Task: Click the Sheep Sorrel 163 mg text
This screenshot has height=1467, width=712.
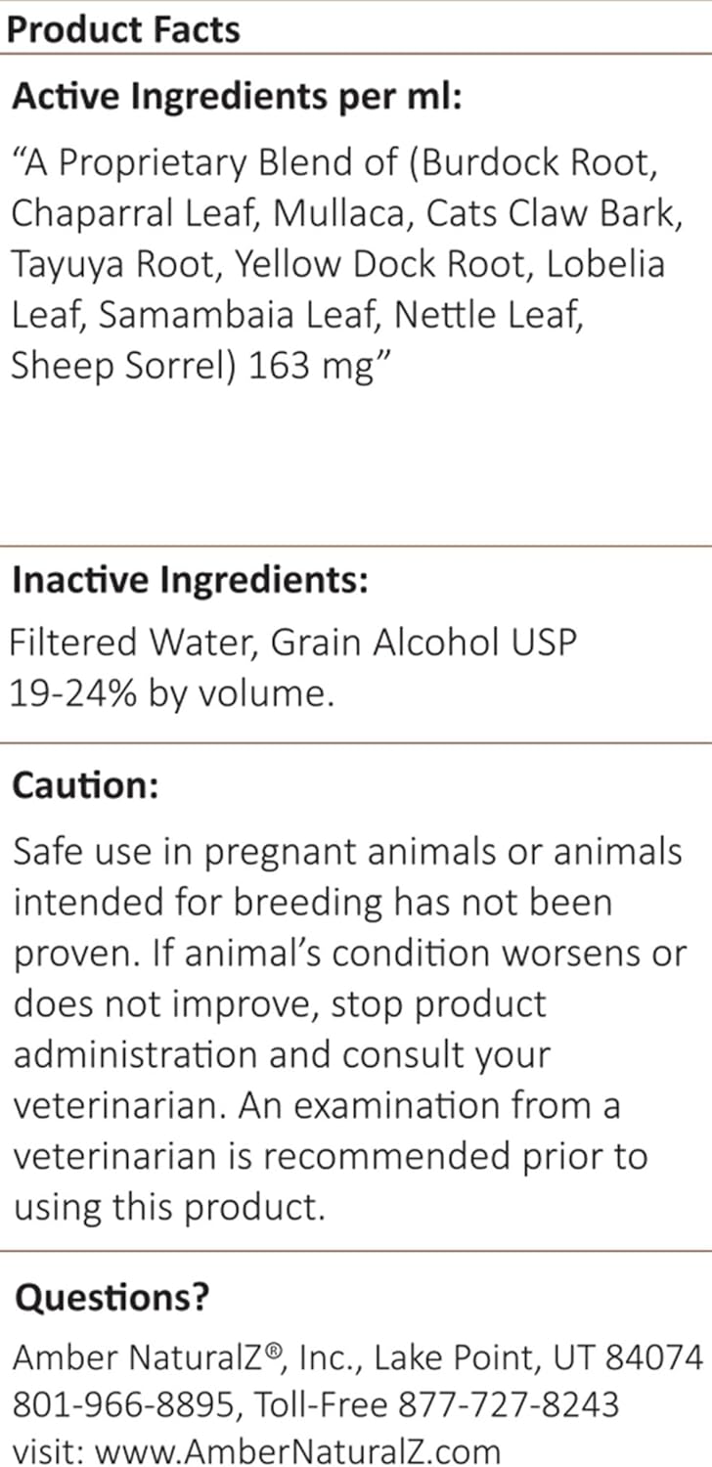Action: click(x=194, y=366)
